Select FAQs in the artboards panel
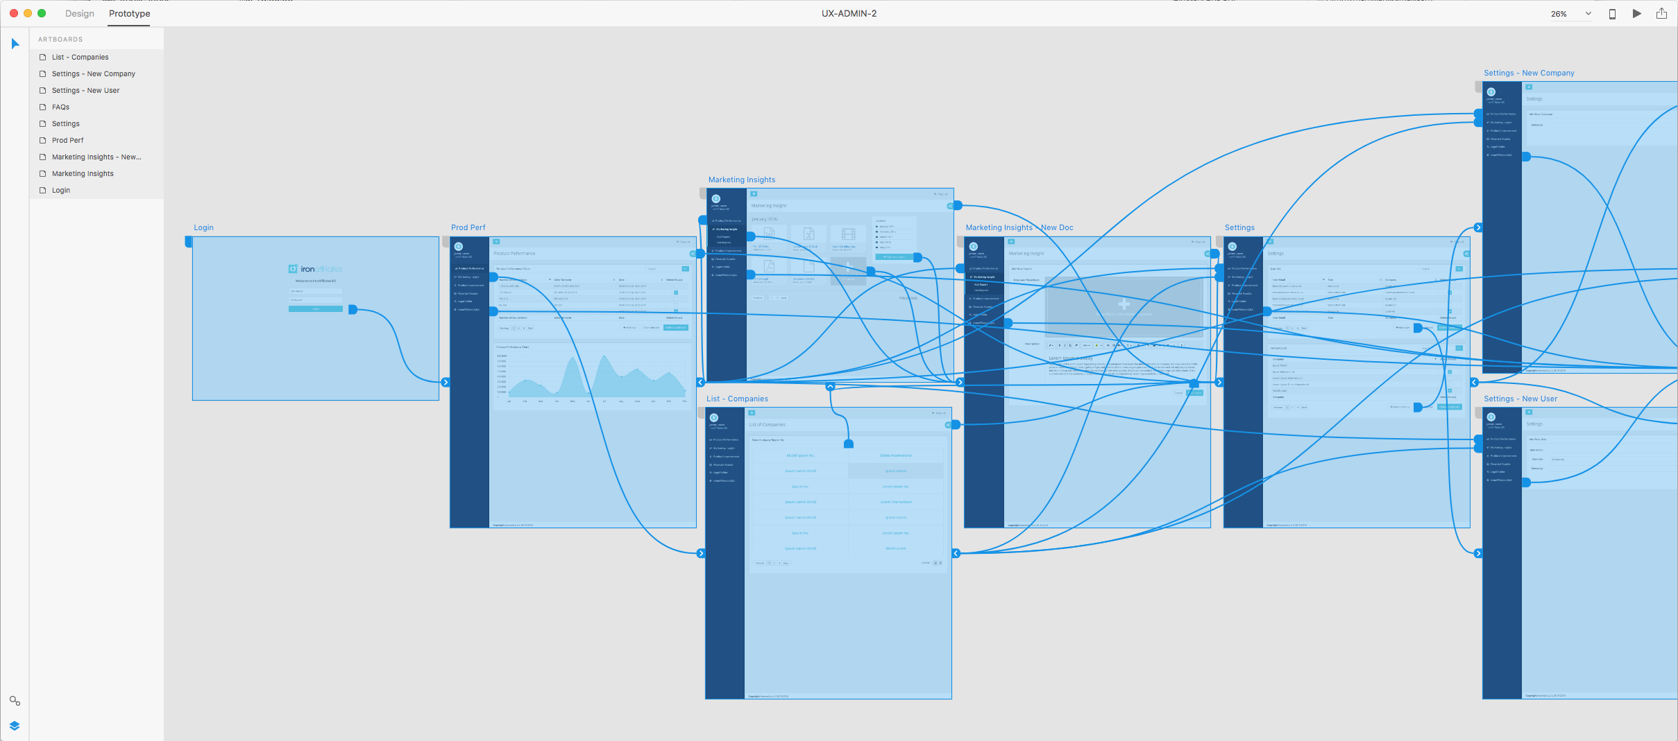 60,107
